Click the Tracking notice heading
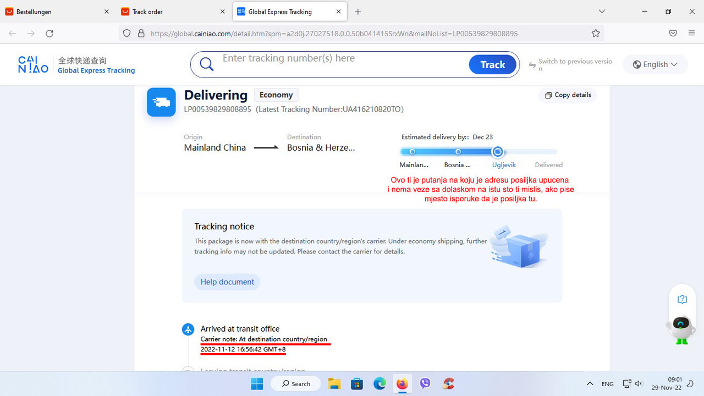The height and width of the screenshot is (396, 704). pos(224,226)
